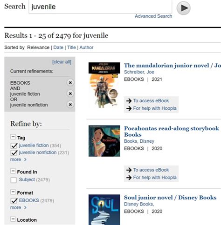This screenshot has width=221, height=225.
Task: Focus the search box containing juvenile
Action: point(100,7)
